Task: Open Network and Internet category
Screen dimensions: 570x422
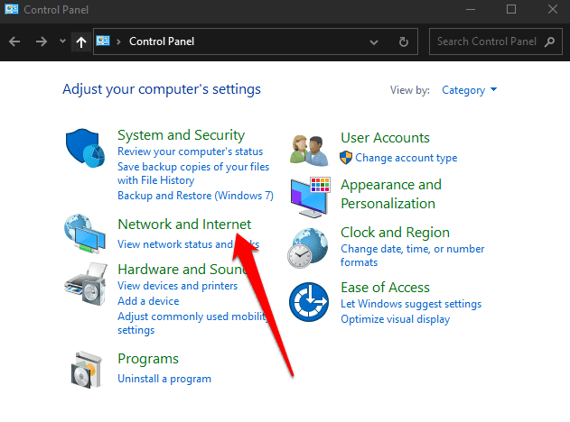Action: click(184, 225)
